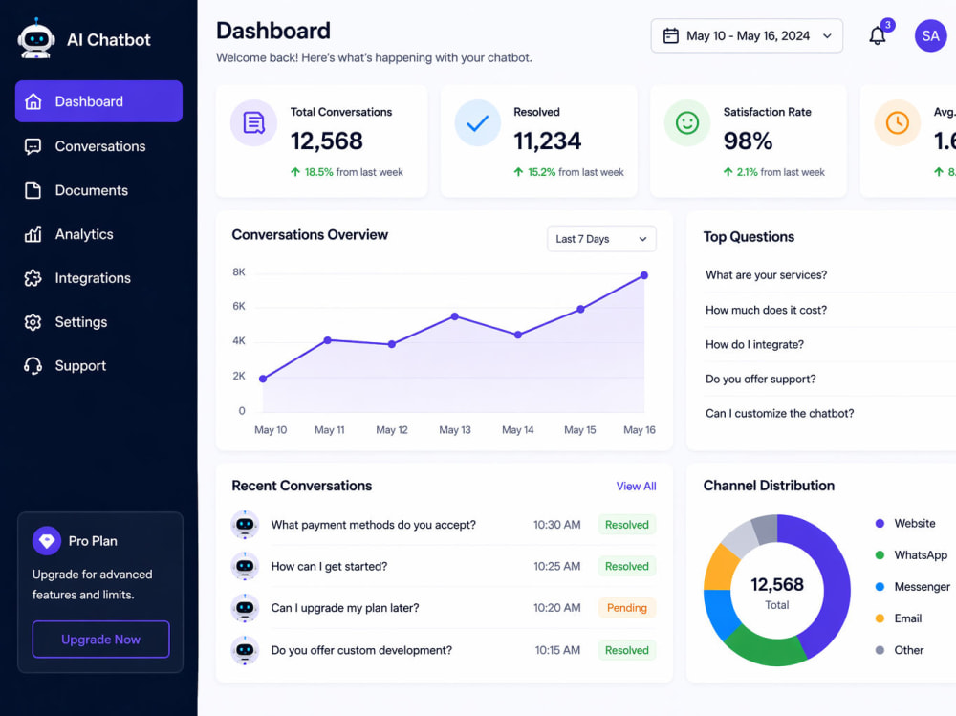The width and height of the screenshot is (956, 716).
Task: Click the 11,234 Resolved value
Action: (548, 141)
